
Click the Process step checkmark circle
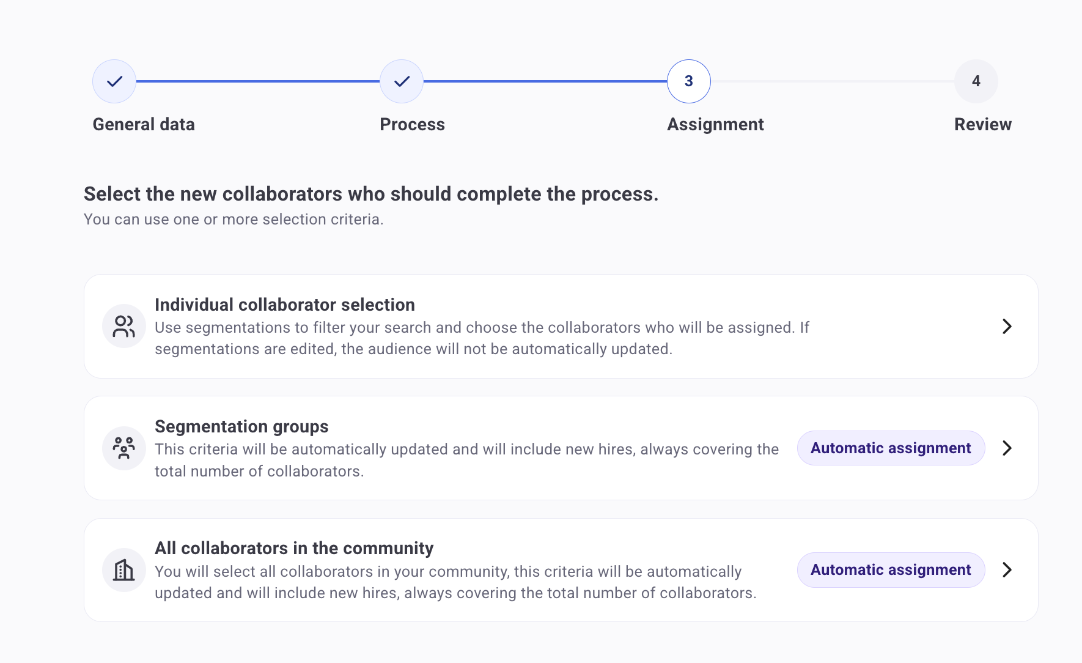402,81
